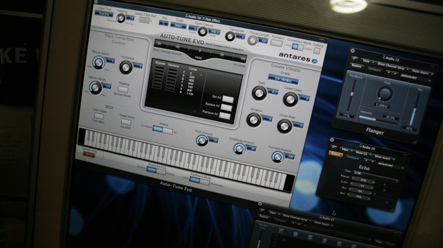This screenshot has width=443, height=248.
Task: Click Compare in the Flanger window
Action: pyautogui.click(x=374, y=69)
